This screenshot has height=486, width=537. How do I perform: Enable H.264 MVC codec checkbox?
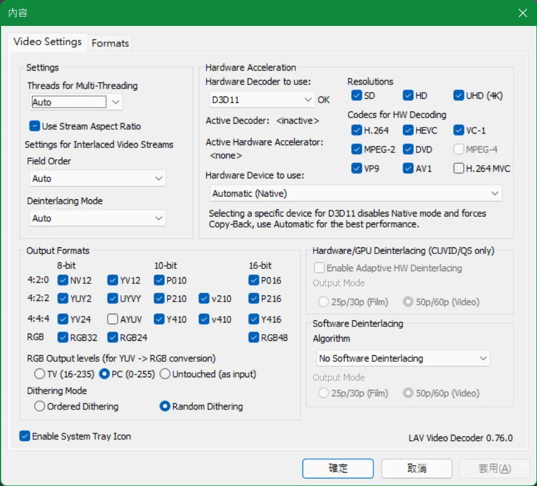tap(458, 169)
